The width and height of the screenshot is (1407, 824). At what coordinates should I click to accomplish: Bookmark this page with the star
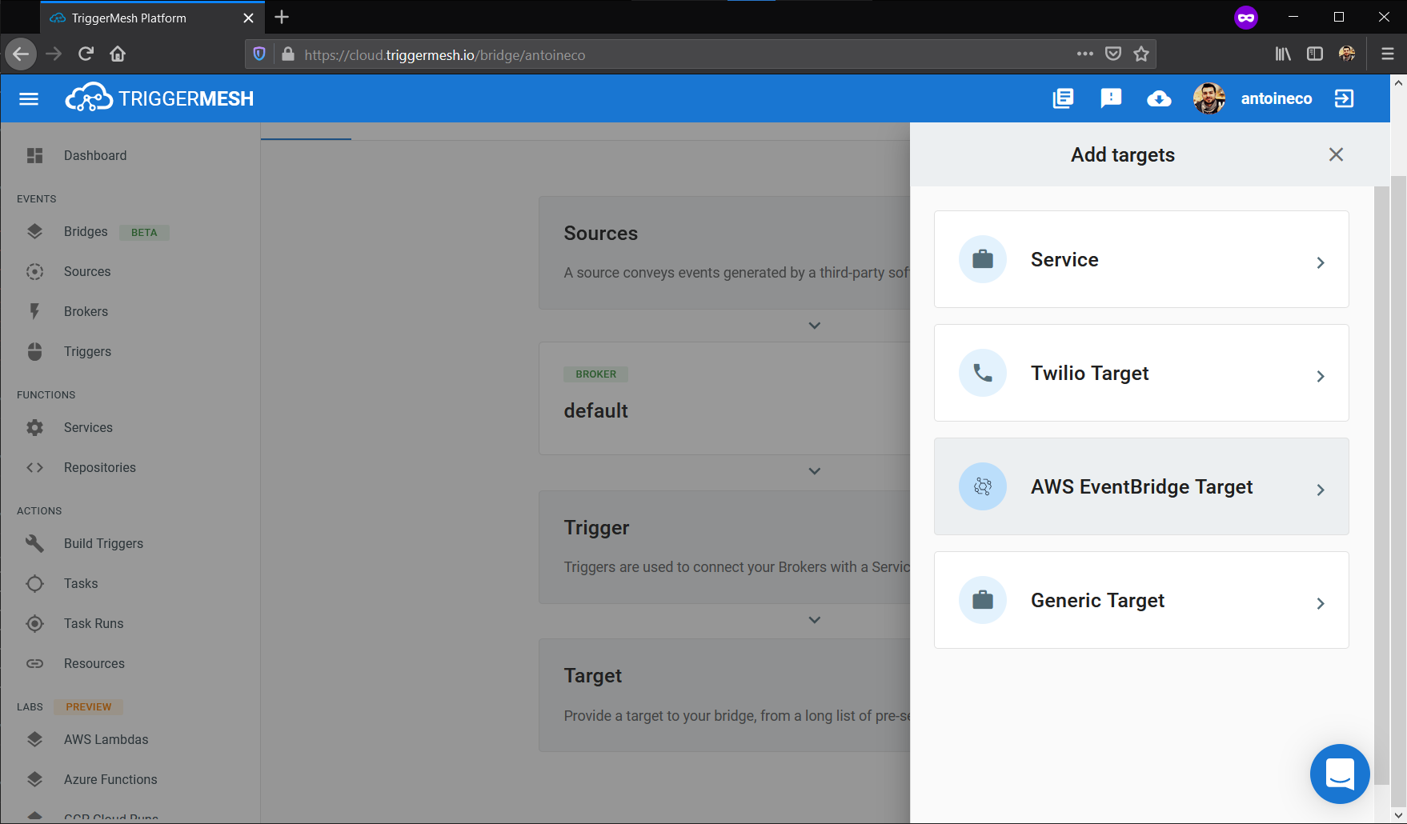point(1141,54)
